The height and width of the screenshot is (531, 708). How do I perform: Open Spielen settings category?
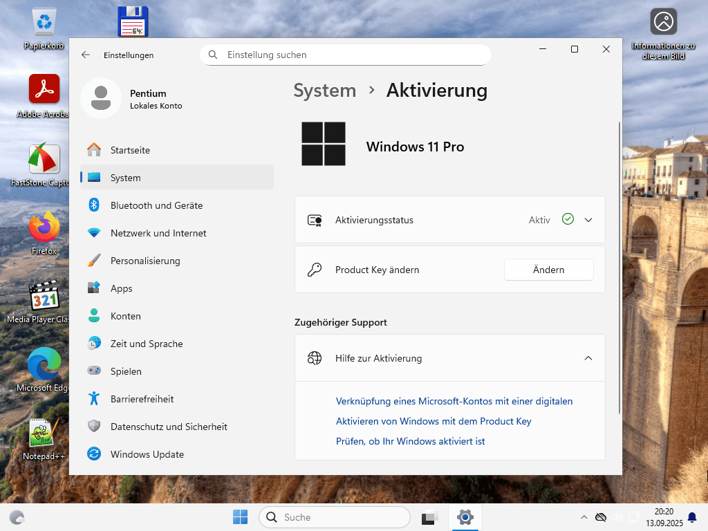177,371
